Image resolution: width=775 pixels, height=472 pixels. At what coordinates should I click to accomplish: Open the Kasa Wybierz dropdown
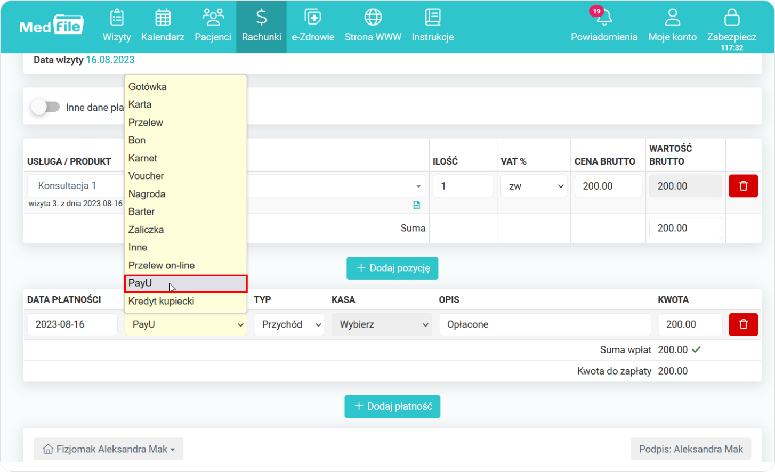click(382, 324)
